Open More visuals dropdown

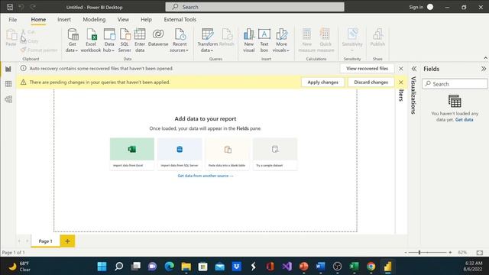click(x=281, y=40)
